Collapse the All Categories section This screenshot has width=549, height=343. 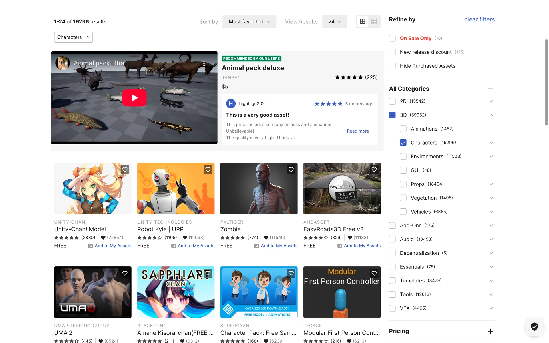click(490, 89)
